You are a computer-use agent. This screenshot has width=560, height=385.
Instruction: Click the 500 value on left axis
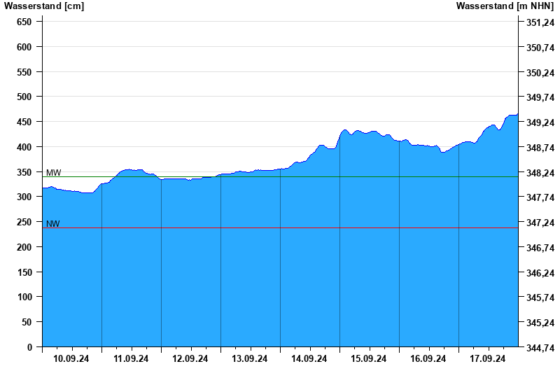click(x=24, y=97)
